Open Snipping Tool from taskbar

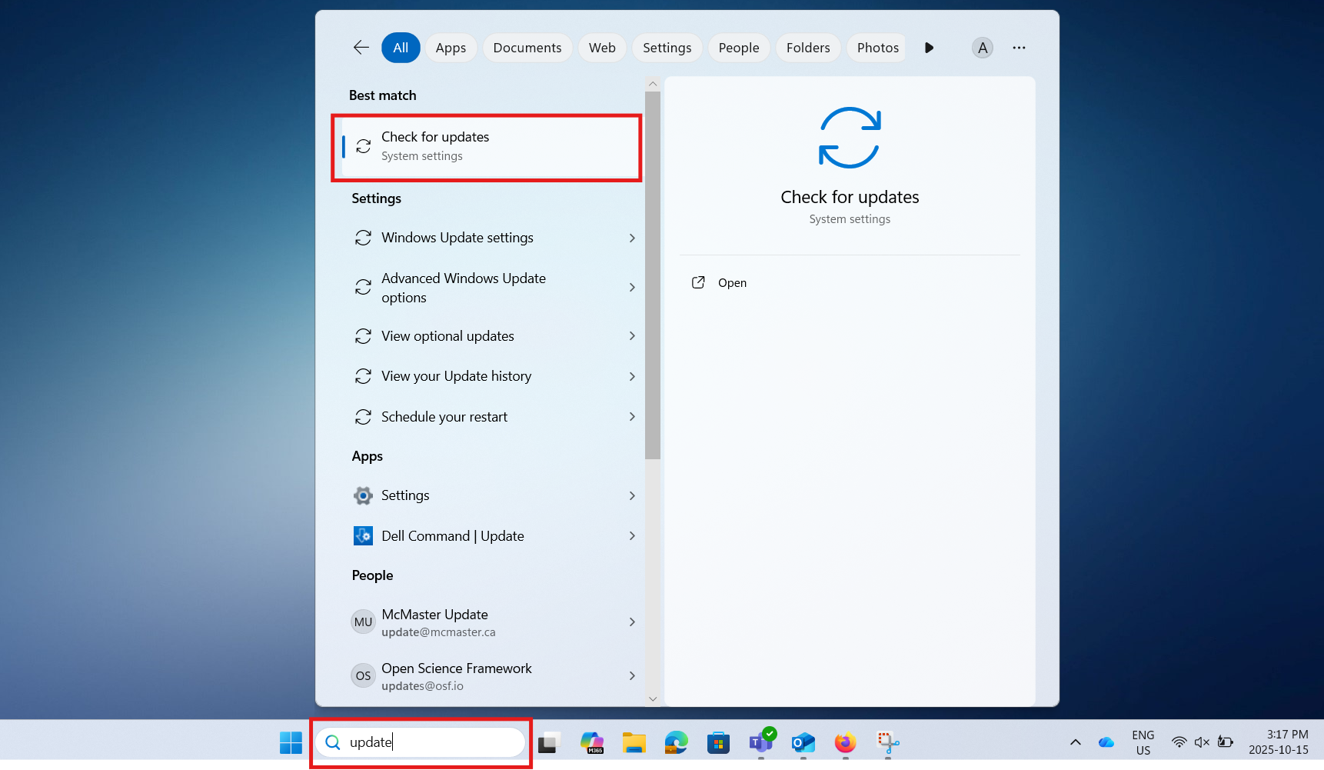coord(887,742)
